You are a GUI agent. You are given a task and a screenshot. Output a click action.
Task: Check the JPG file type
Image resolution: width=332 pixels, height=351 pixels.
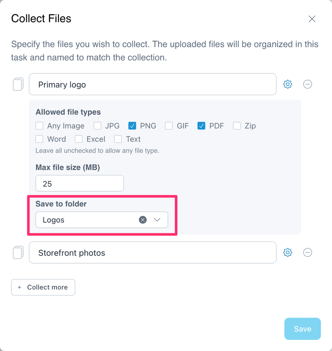coord(97,125)
